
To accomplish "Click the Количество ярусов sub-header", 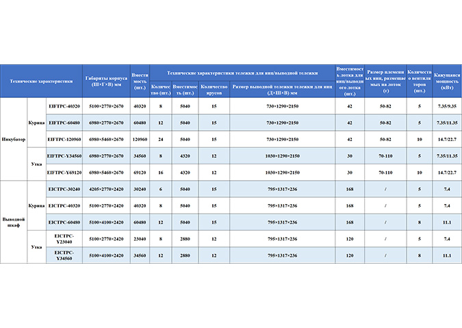I will click(x=214, y=90).
